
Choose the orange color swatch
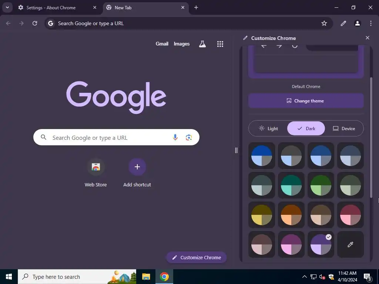[291, 215]
